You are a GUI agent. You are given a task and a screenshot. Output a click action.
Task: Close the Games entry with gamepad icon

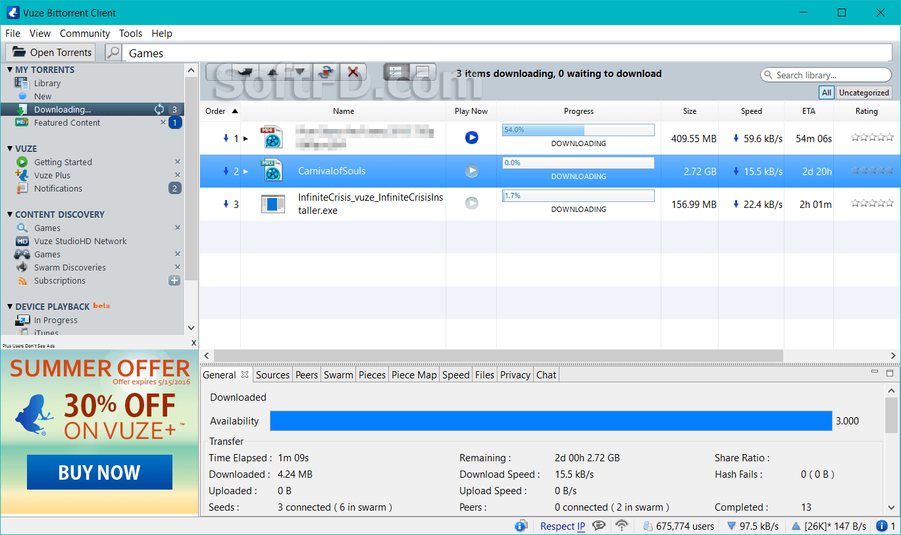tap(177, 254)
